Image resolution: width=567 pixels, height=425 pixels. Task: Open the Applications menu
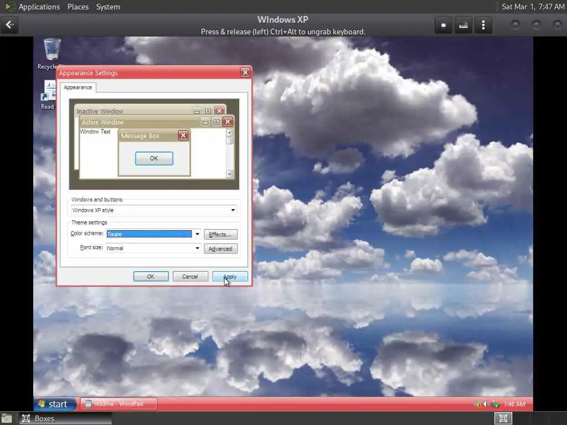click(39, 7)
